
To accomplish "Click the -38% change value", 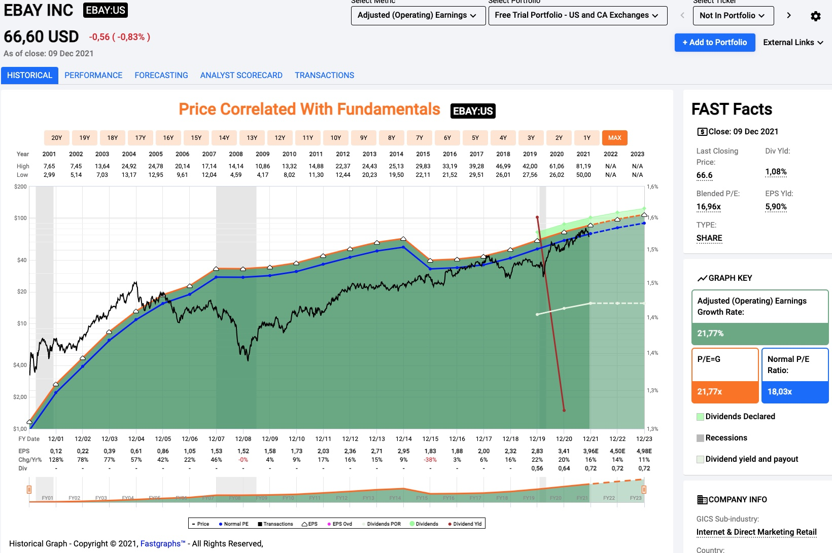I will (430, 460).
